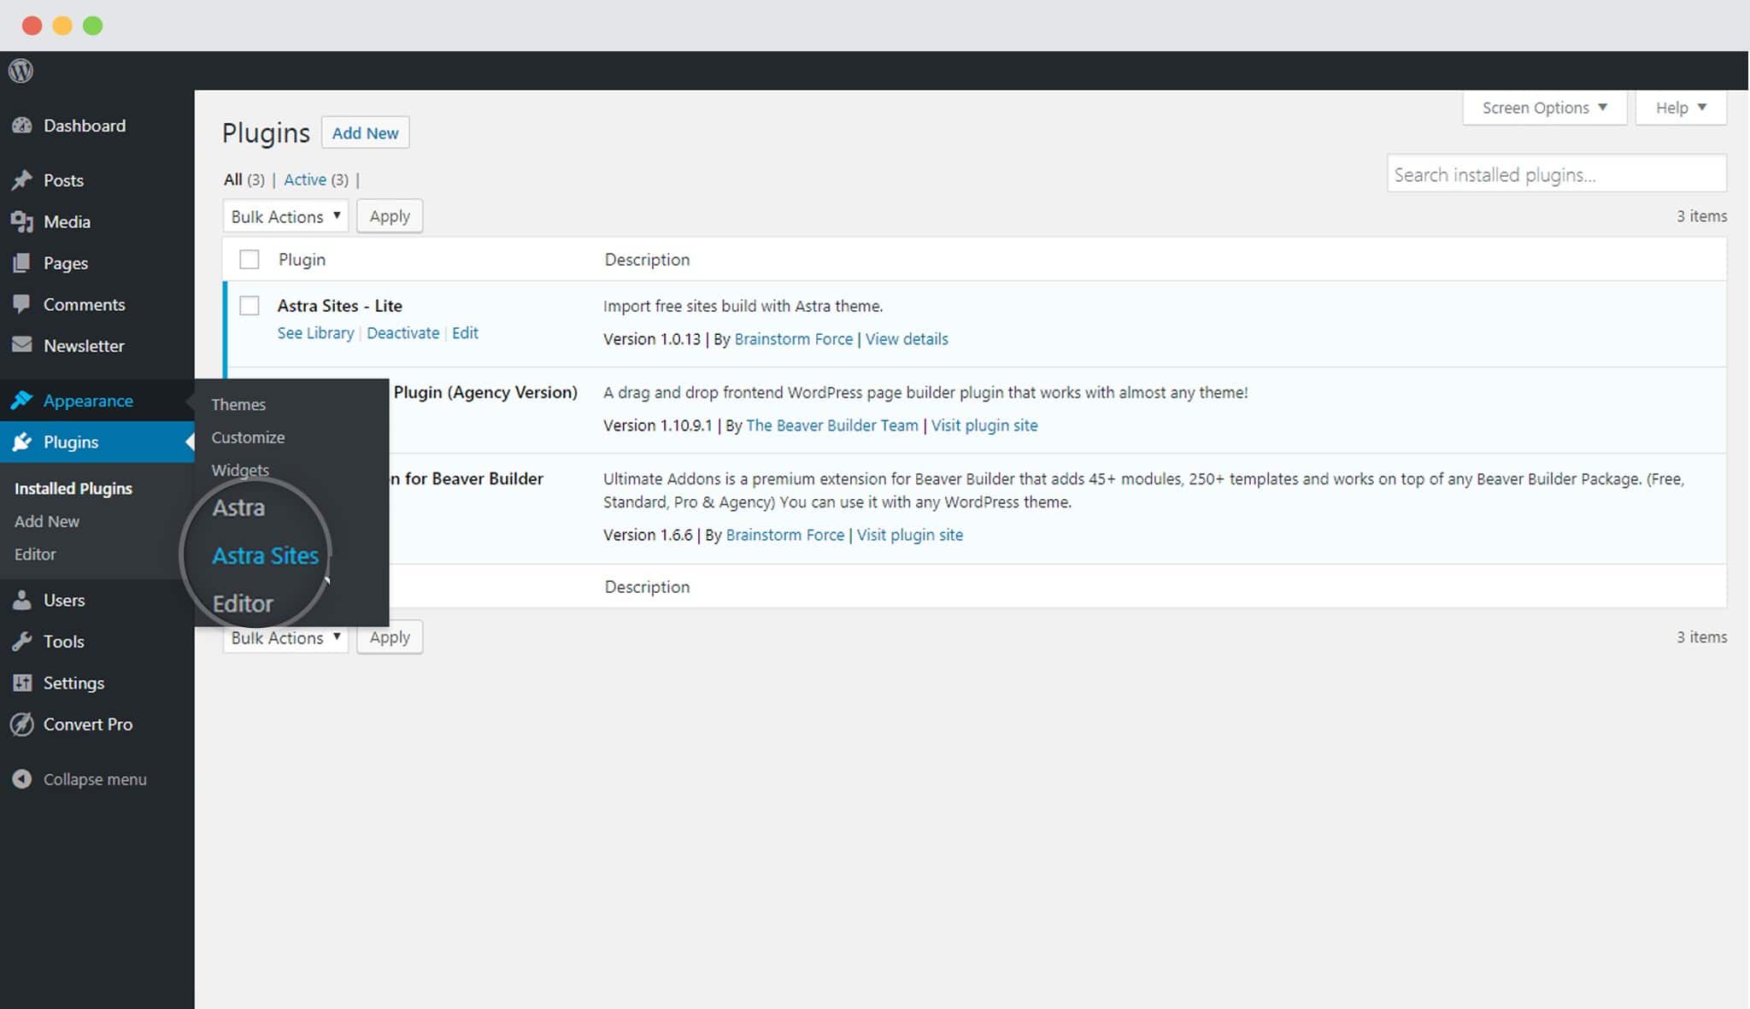Click the Search installed plugins field
Screen dimensions: 1750x1009
[1556, 174]
